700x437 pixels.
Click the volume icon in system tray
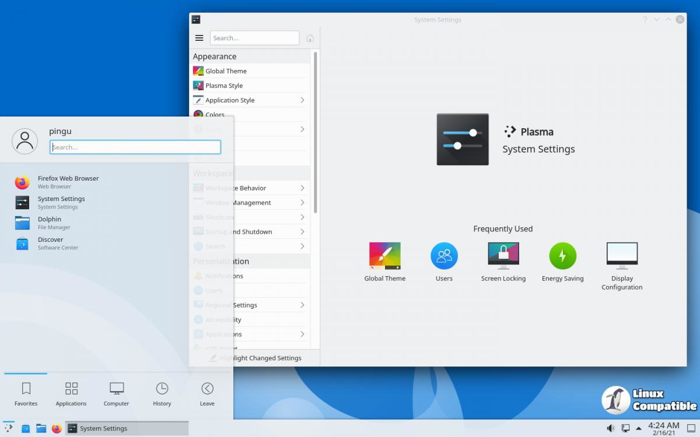pyautogui.click(x=610, y=428)
